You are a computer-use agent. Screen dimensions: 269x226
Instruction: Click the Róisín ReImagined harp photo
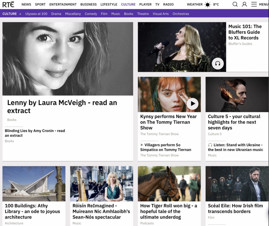click(102, 184)
